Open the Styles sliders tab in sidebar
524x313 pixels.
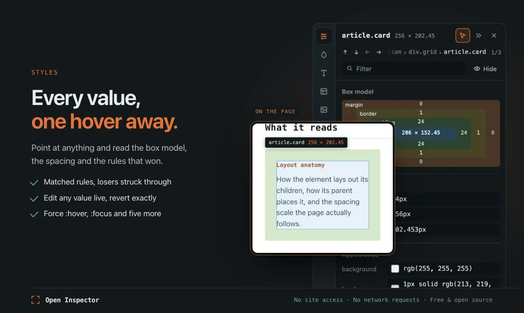(324, 36)
